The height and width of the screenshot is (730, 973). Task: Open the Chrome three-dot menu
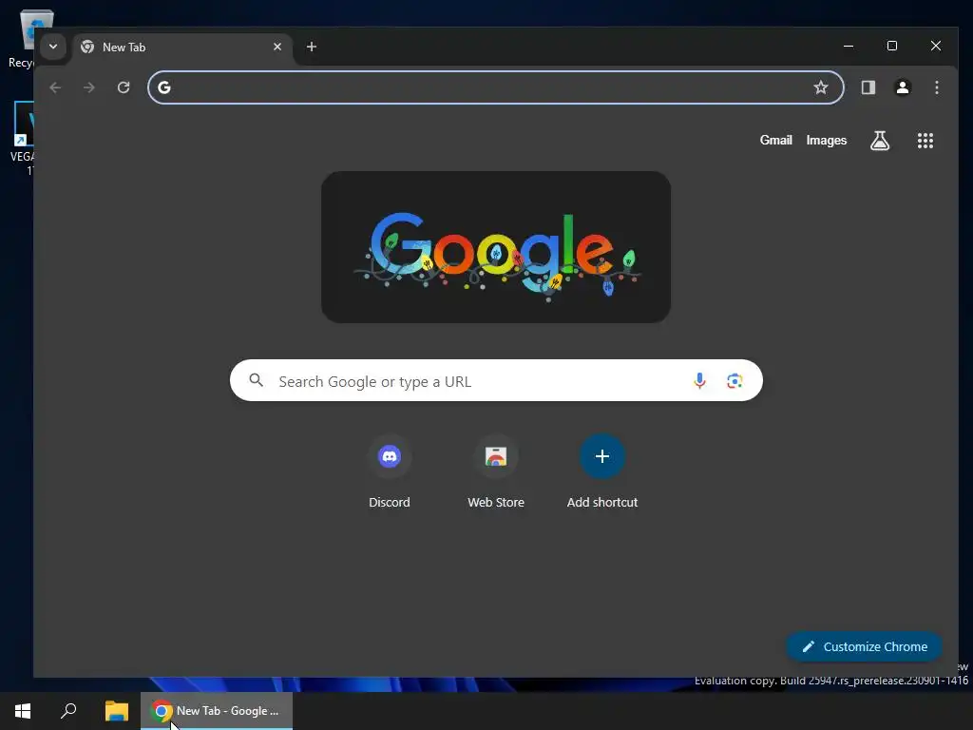[936, 87]
